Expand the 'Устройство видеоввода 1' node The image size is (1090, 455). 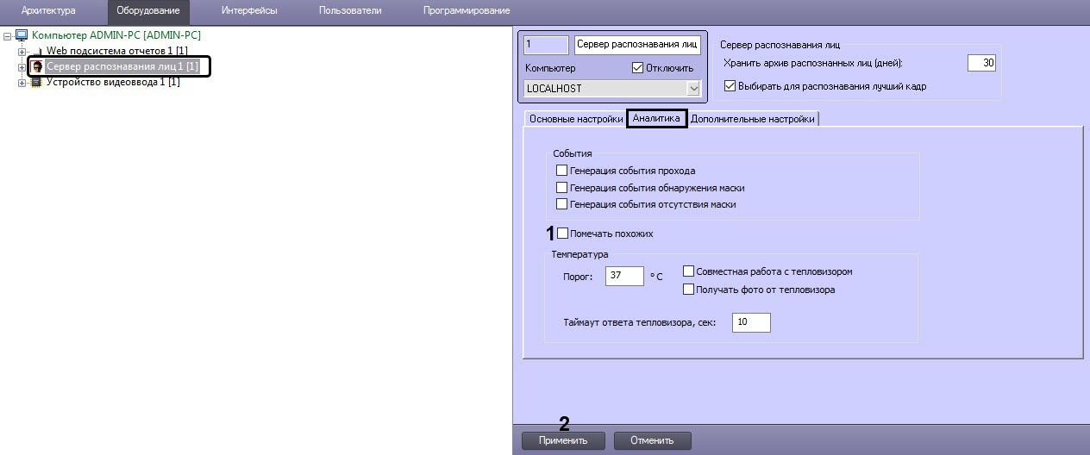coord(22,82)
